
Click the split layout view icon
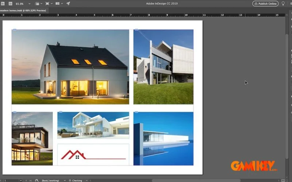pyautogui.click(x=283, y=181)
